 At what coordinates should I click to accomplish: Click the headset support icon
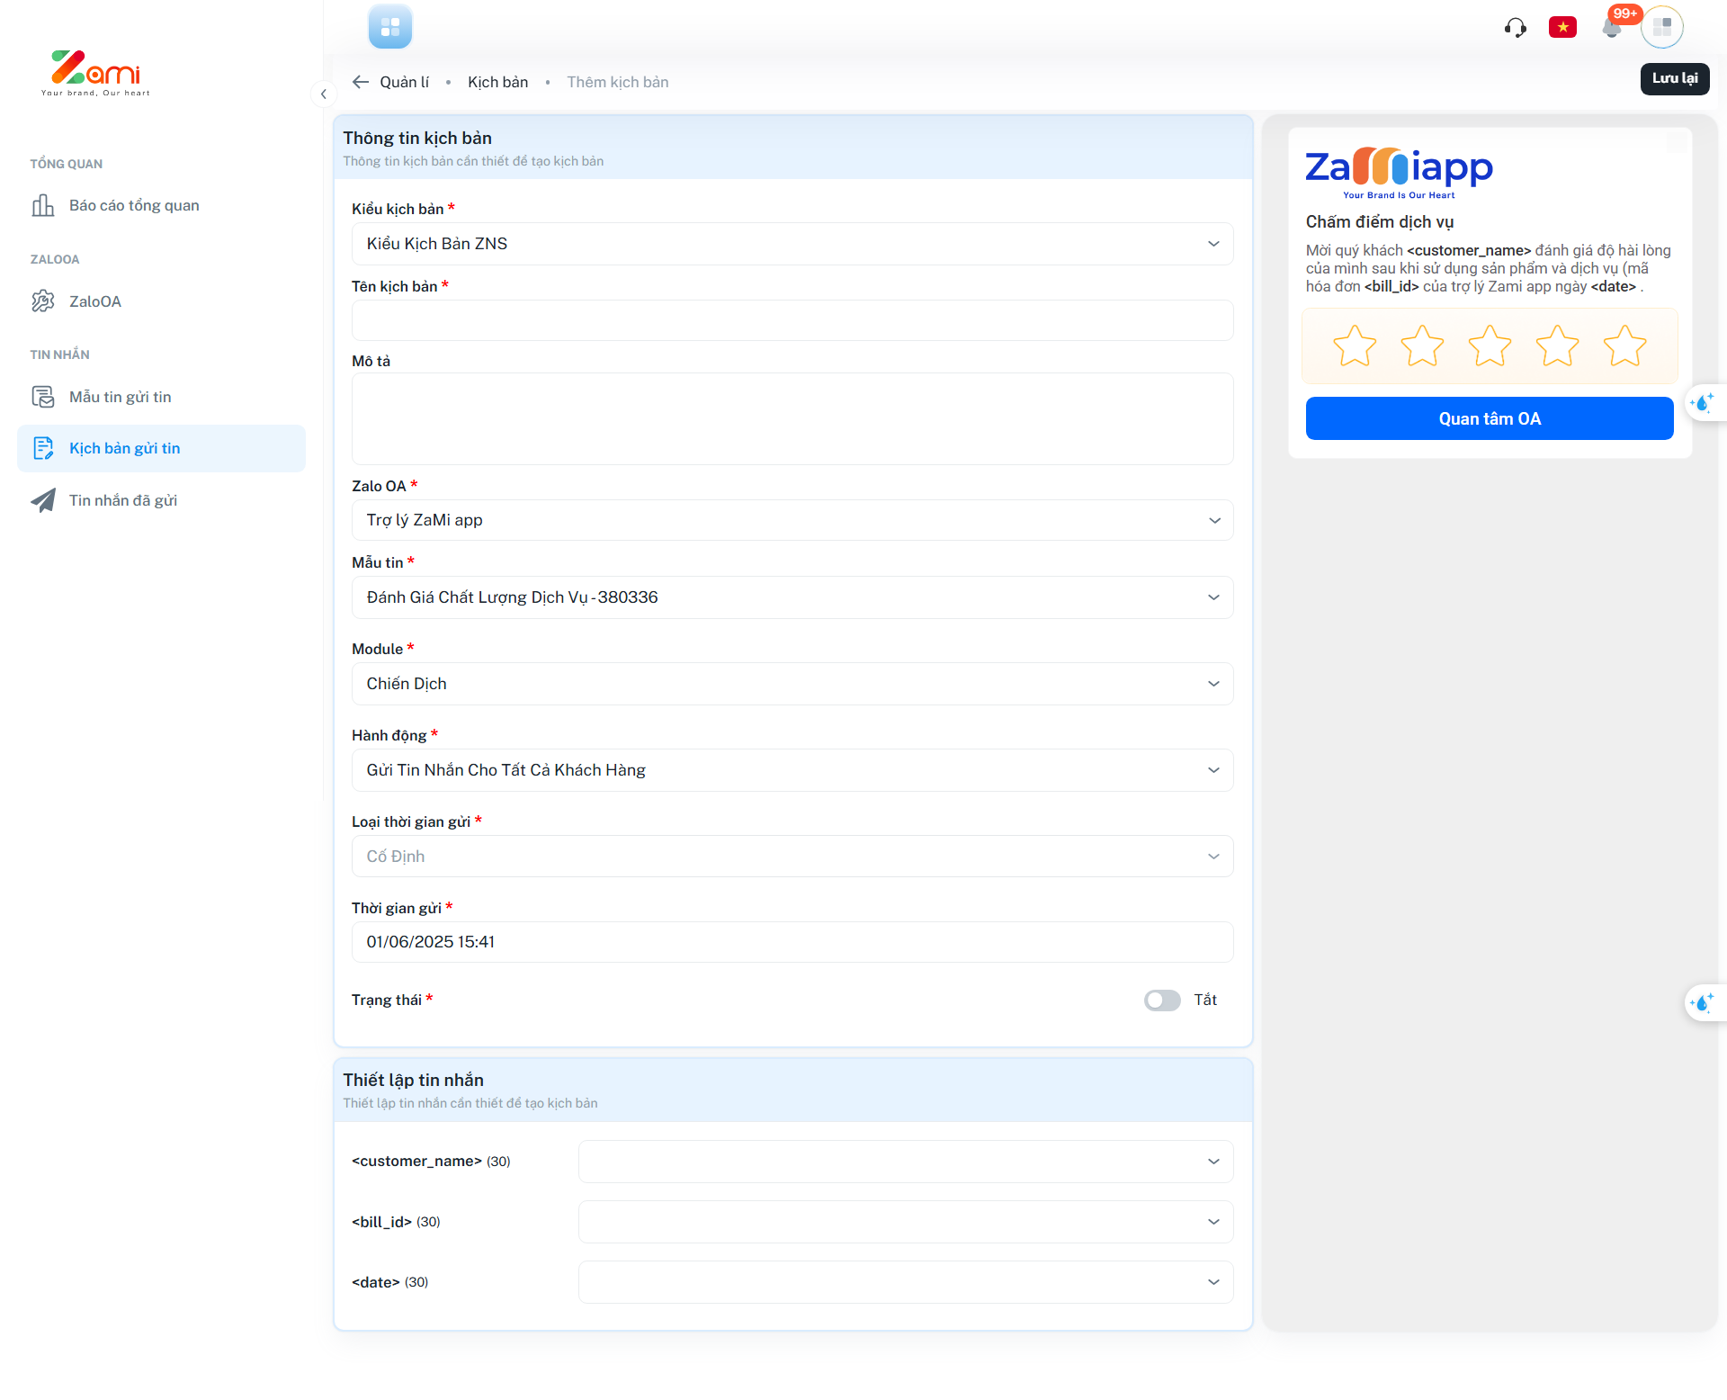tap(1515, 28)
